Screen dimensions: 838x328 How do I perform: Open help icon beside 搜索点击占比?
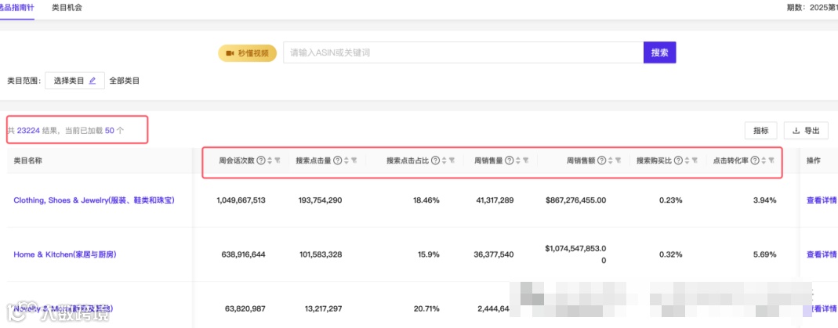pos(435,160)
